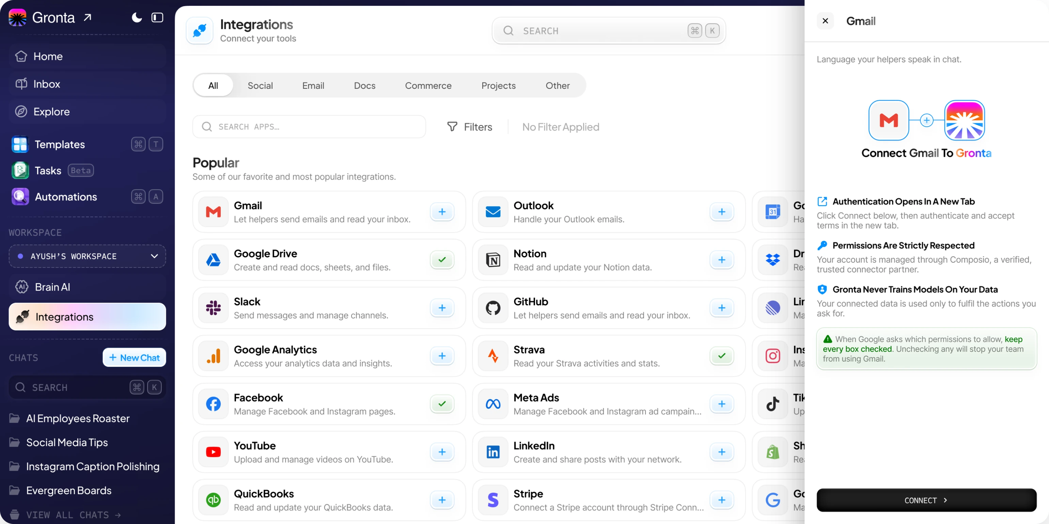Select the Email category tab
Viewport: 1049px width, 524px height.
pos(313,85)
